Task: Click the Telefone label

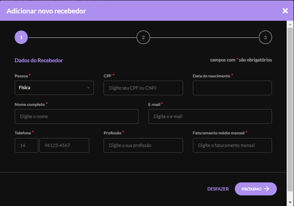Action: coord(23,133)
